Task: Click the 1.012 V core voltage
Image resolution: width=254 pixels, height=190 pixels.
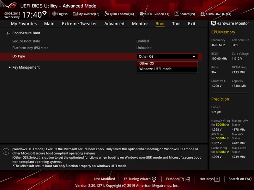Action: [237, 59]
